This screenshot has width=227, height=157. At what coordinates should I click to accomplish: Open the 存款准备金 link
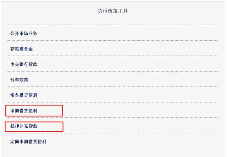(21, 49)
